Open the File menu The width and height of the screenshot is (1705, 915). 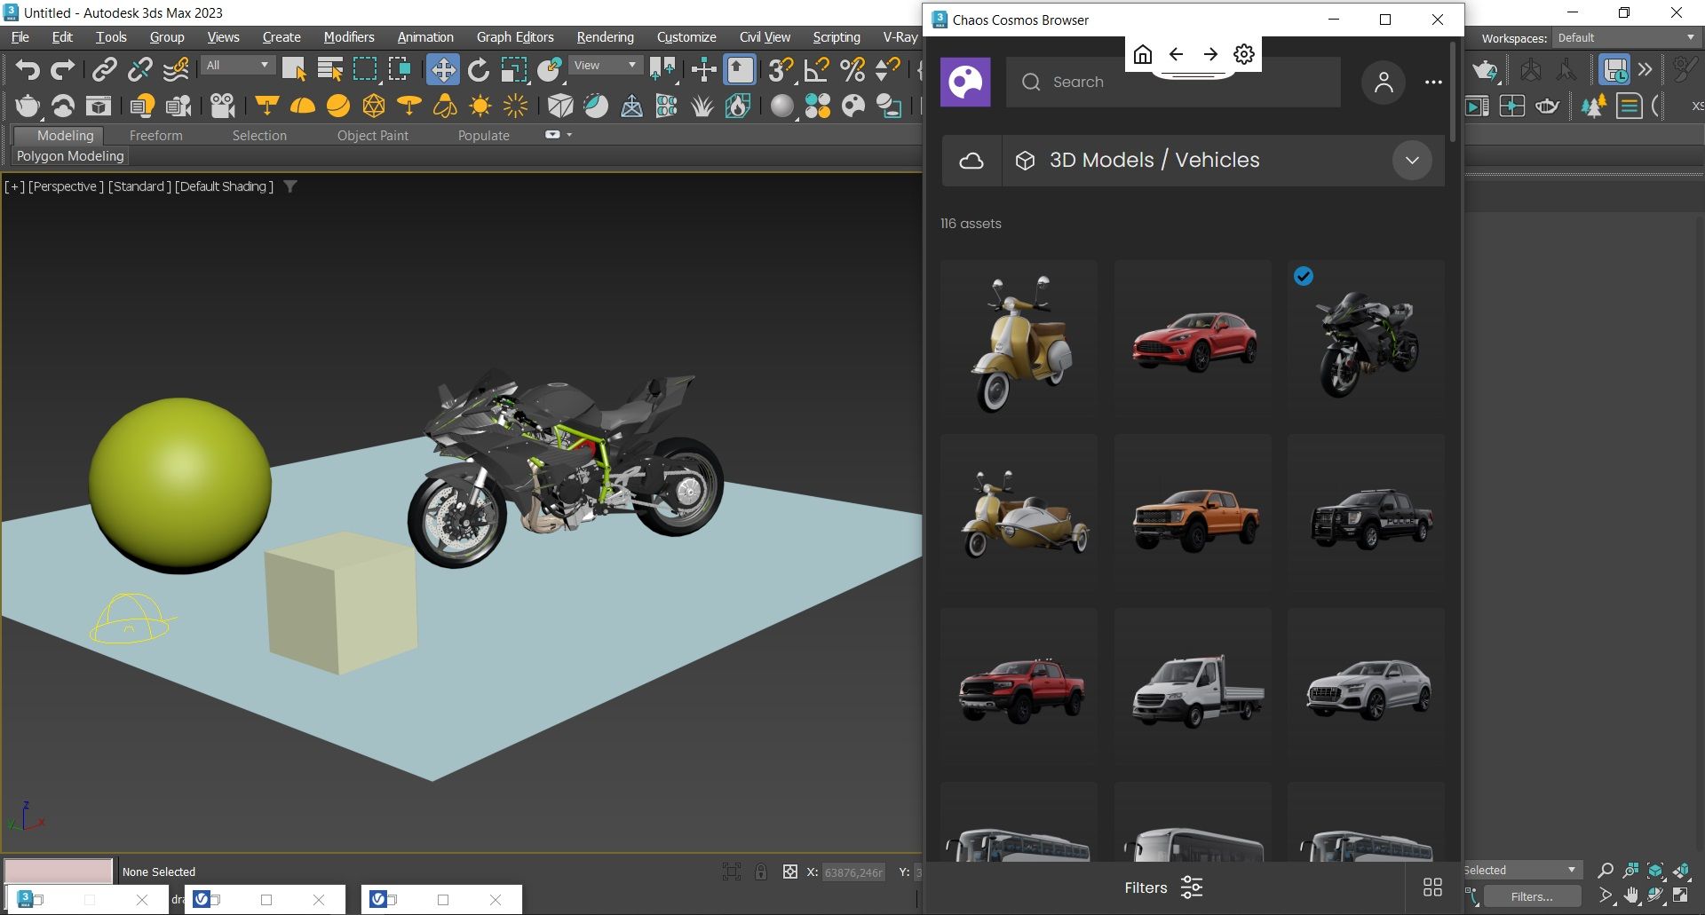pos(20,37)
